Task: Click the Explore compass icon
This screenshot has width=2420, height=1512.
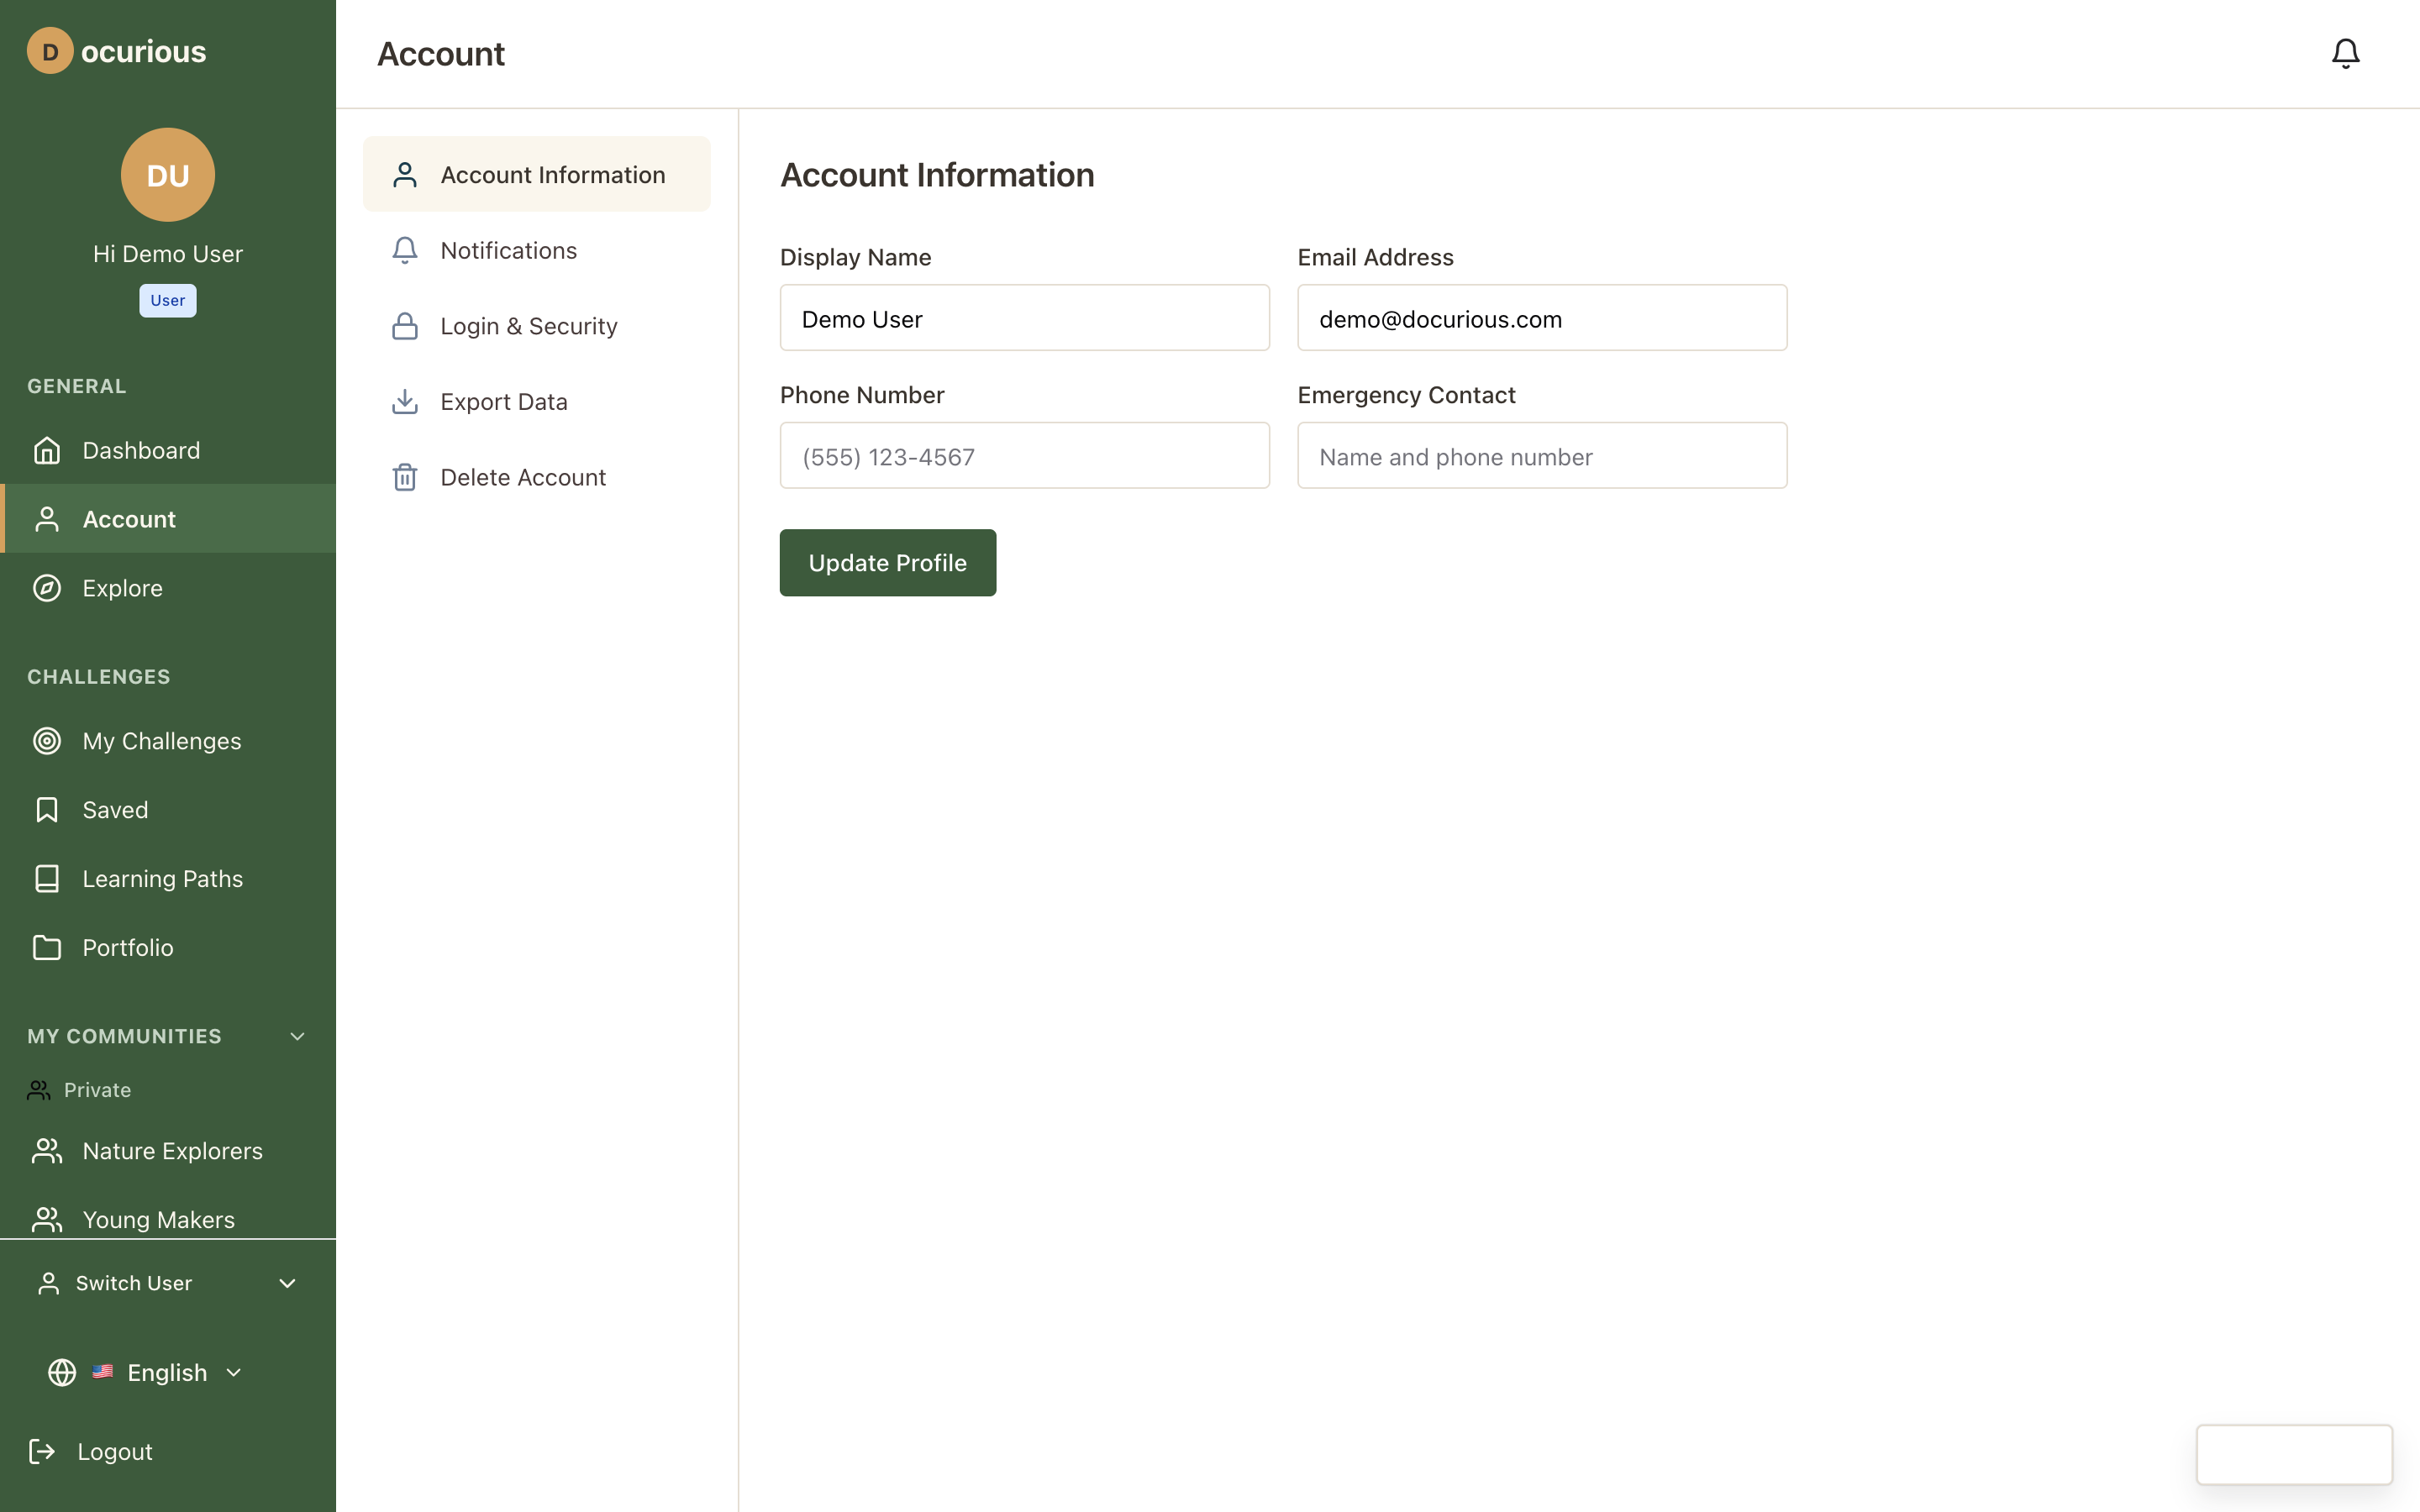Action: (47, 588)
